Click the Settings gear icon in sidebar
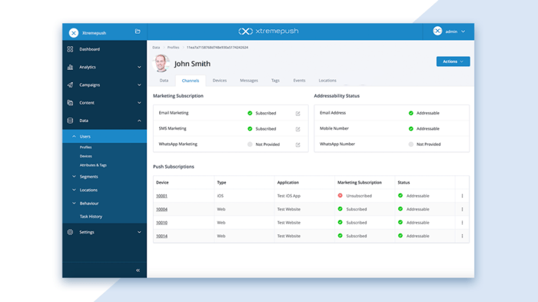The width and height of the screenshot is (538, 302). click(x=70, y=232)
